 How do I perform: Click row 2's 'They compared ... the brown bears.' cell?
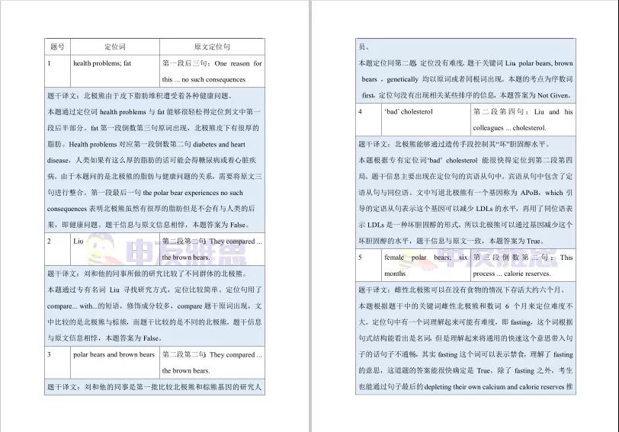click(x=212, y=249)
